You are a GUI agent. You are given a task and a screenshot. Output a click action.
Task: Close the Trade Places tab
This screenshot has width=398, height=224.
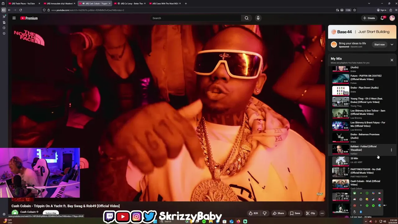(x=39, y=3)
